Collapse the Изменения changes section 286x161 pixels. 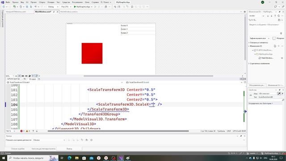249,46
